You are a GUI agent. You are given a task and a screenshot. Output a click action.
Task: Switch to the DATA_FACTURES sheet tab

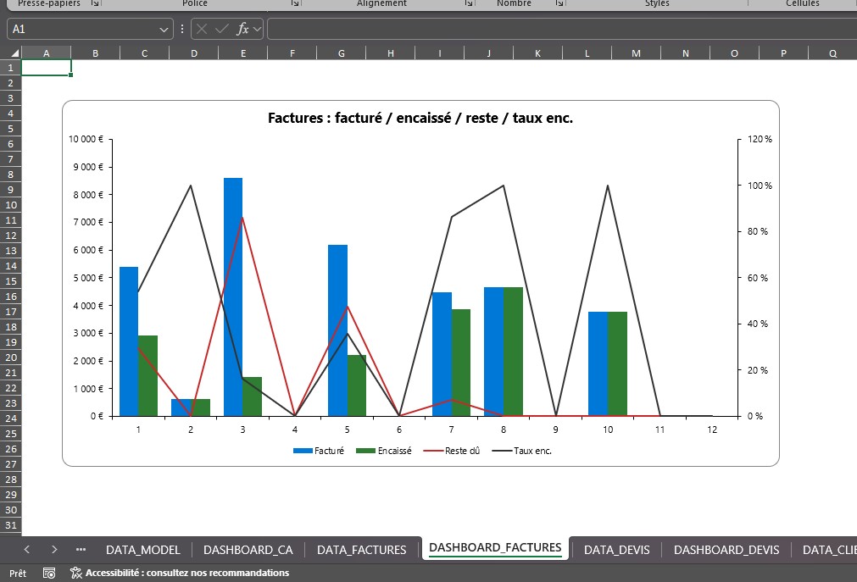[x=361, y=549]
